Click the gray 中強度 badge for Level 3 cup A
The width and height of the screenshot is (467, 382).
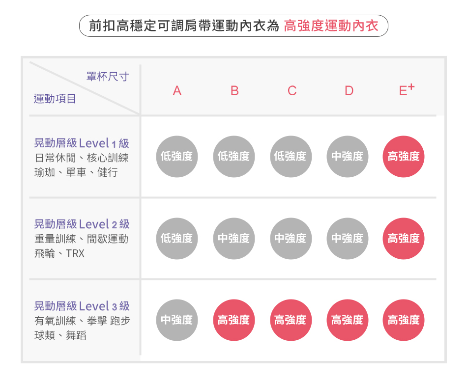tap(177, 320)
